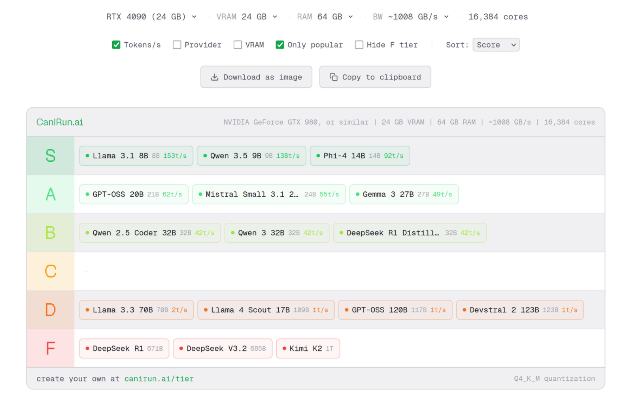This screenshot has height=404, width=629.
Task: Enable the Hide F tier checkbox
Action: (359, 45)
